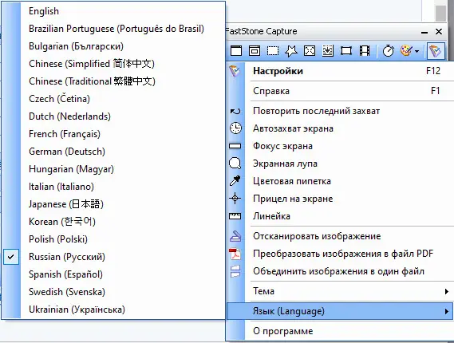Viewport: 454px width, 343px height.
Task: Select Brazilian Portuguese language
Action: 113,29
